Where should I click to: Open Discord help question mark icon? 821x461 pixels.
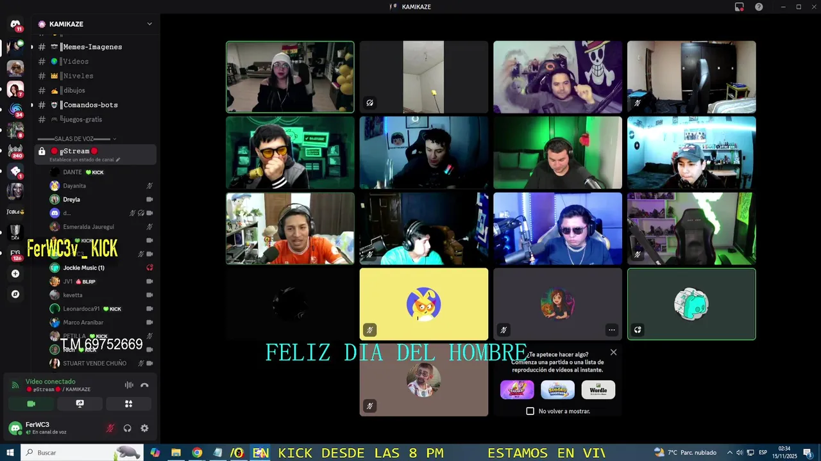point(759,6)
